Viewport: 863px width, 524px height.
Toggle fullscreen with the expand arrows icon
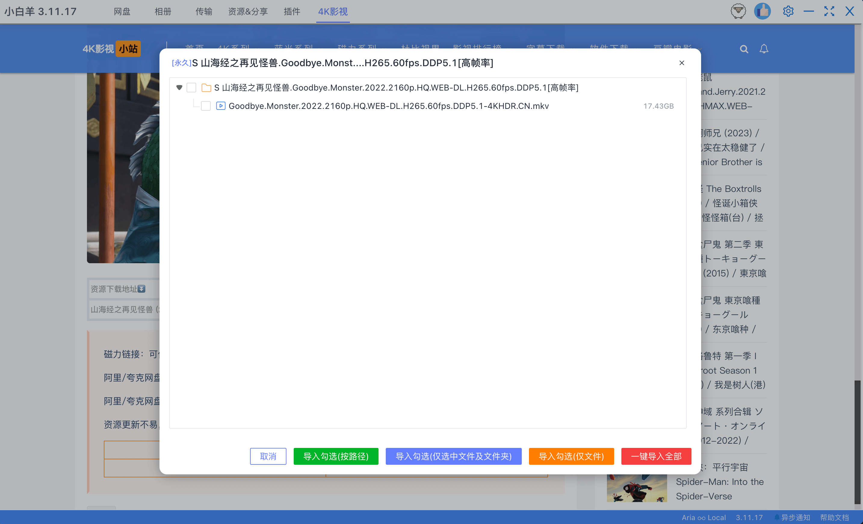coord(829,11)
